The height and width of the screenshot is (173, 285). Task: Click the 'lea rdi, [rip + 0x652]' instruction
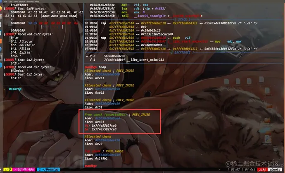point(144,9)
